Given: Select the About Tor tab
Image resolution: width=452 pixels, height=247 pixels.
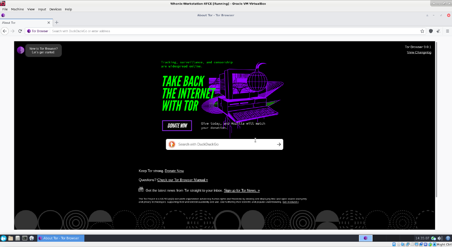Looking at the screenshot, I should 26,23.
